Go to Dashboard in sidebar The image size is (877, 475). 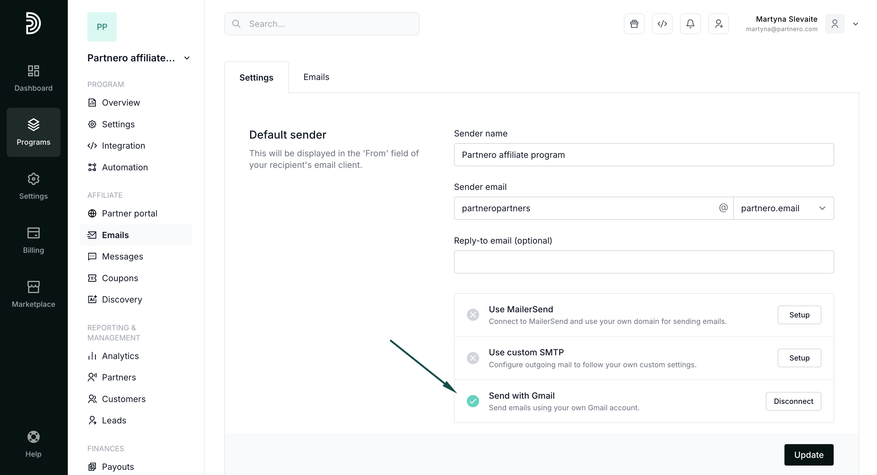(x=33, y=78)
